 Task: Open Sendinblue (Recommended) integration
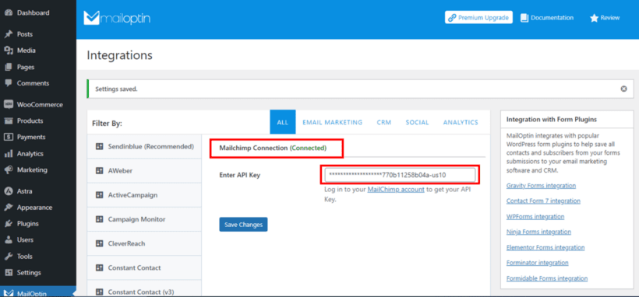point(144,146)
